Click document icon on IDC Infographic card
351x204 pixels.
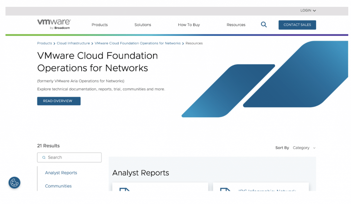pyautogui.click(x=225, y=189)
